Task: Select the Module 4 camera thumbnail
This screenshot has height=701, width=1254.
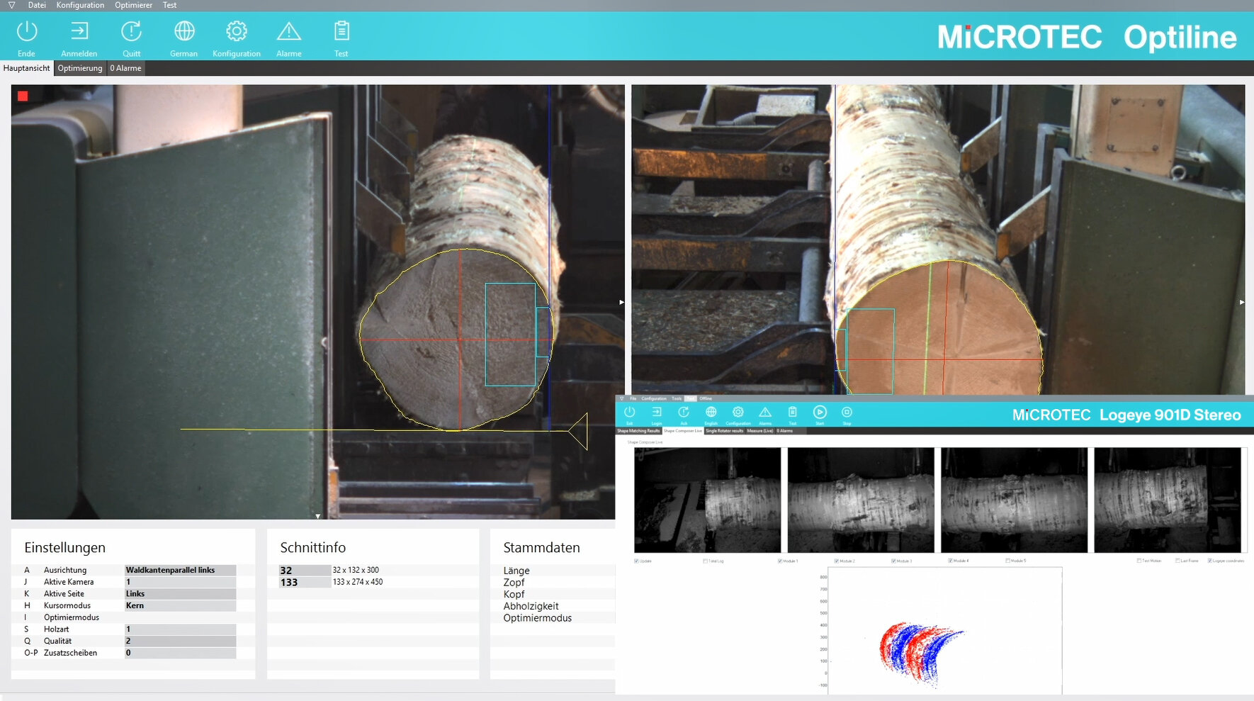Action: pyautogui.click(x=1169, y=500)
